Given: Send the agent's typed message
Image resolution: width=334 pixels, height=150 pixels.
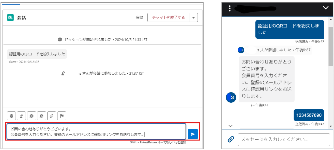Looking at the screenshot, I should click(x=193, y=134).
